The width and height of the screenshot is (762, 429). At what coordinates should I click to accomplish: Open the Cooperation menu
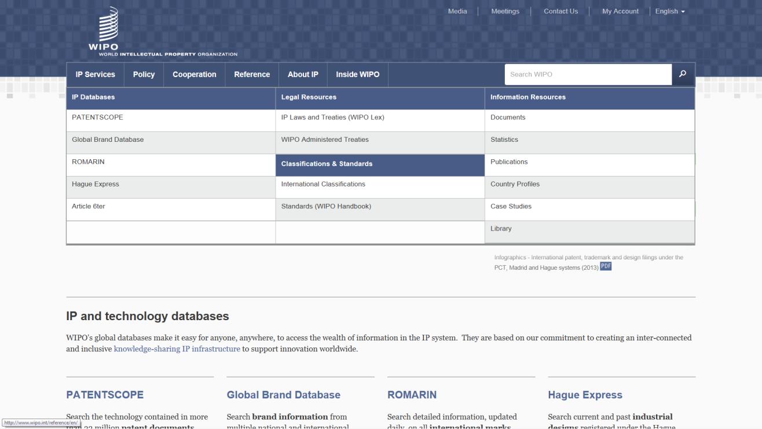click(x=195, y=75)
